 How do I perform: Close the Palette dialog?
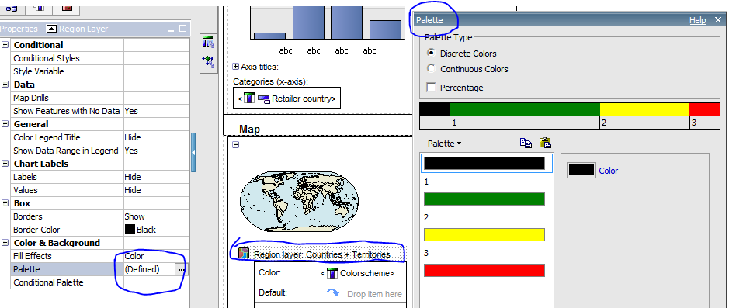[x=717, y=20]
